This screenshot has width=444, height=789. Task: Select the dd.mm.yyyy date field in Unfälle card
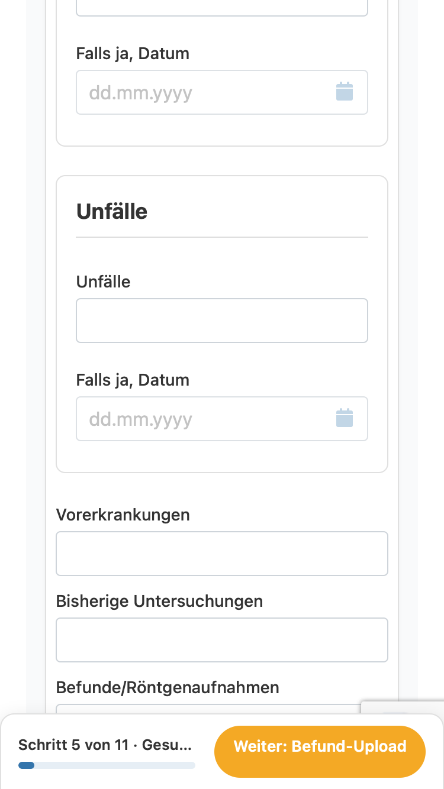point(222,419)
